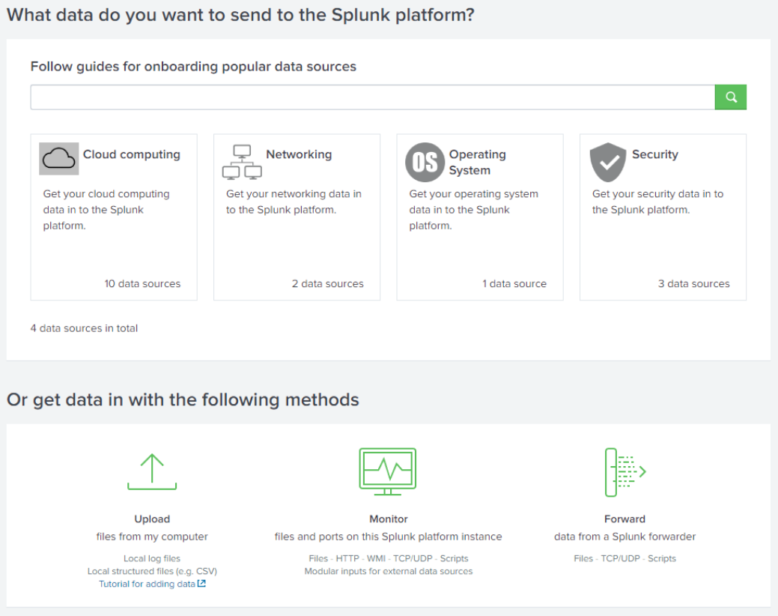Click the Forward label text
The width and height of the screenshot is (778, 616).
[624, 519]
